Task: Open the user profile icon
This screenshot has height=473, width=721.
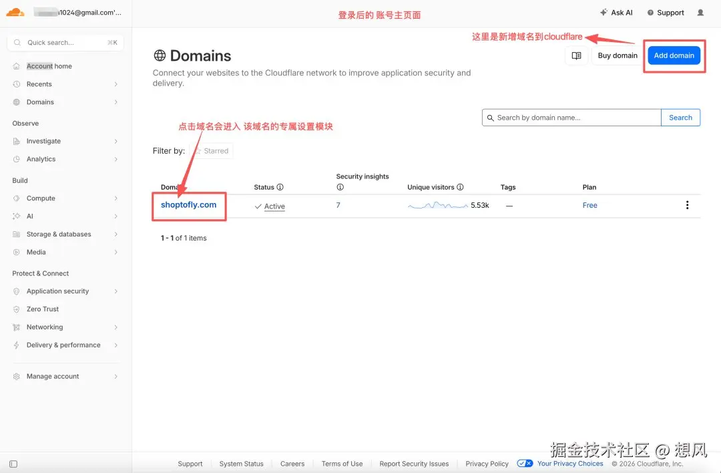Action: click(x=700, y=13)
